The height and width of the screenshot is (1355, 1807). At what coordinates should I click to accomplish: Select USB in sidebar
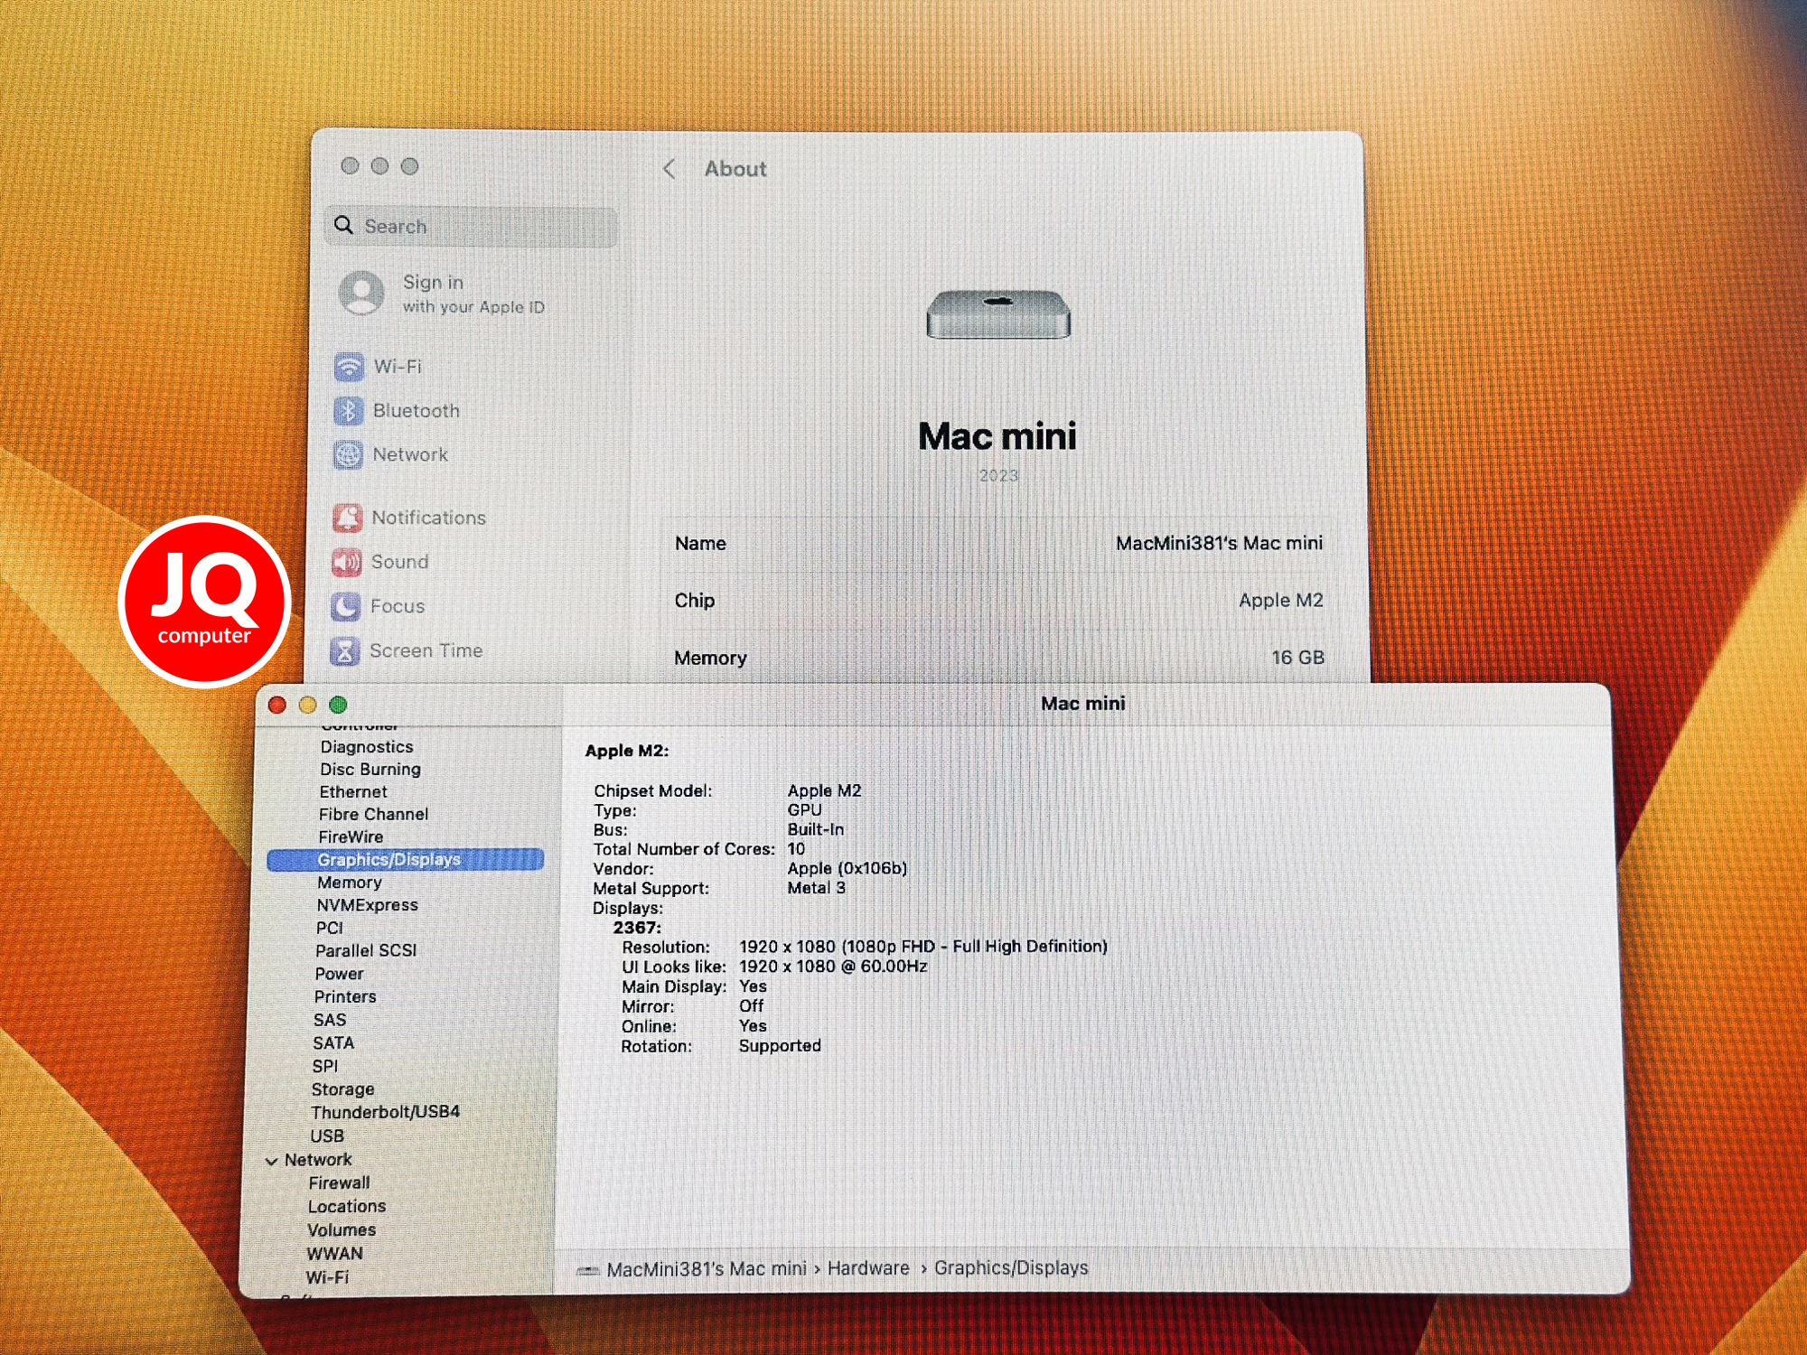point(327,1136)
